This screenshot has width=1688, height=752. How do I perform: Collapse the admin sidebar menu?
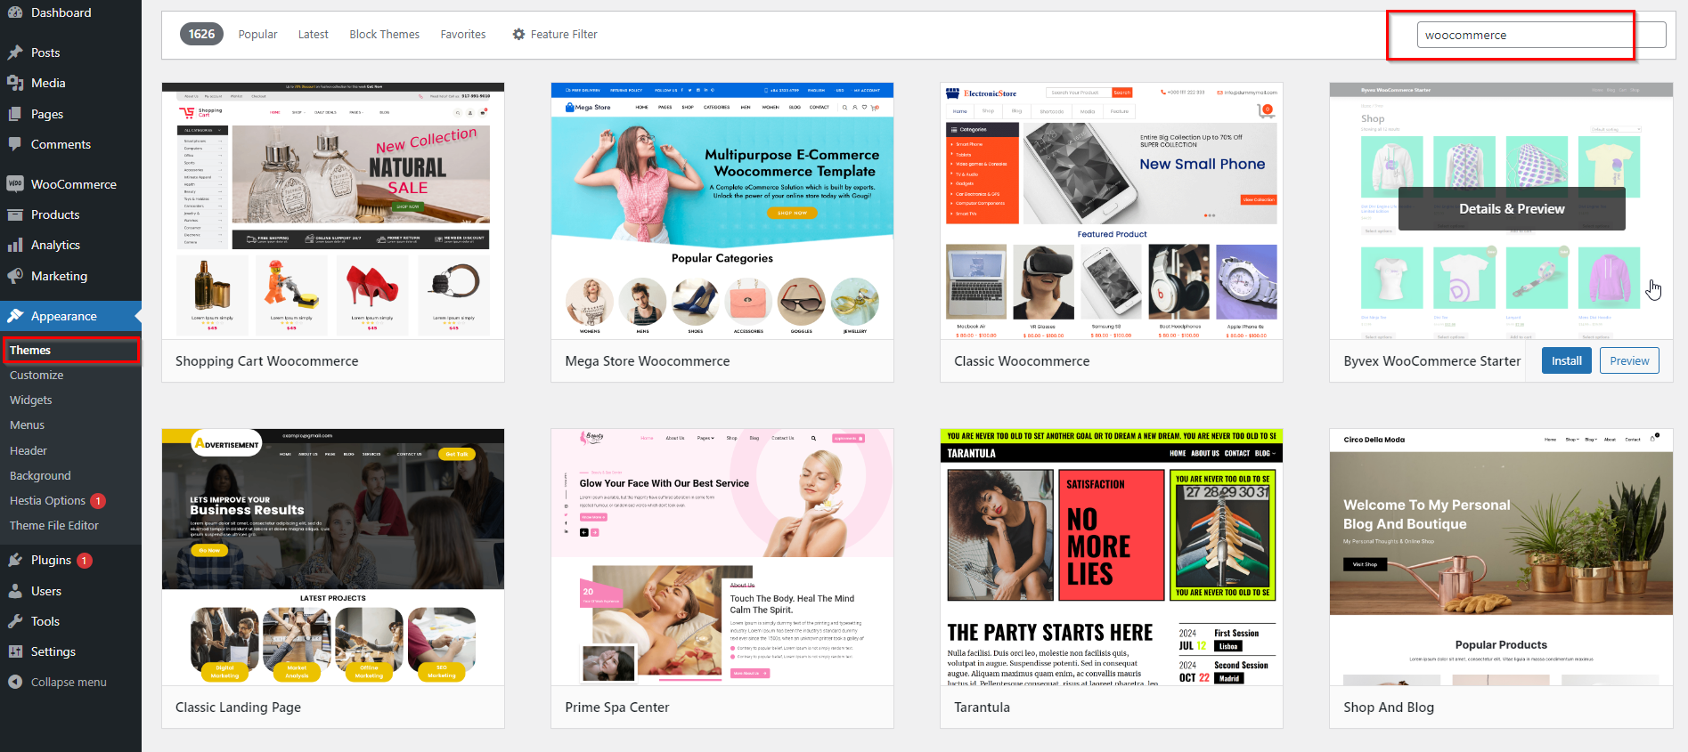coord(70,682)
